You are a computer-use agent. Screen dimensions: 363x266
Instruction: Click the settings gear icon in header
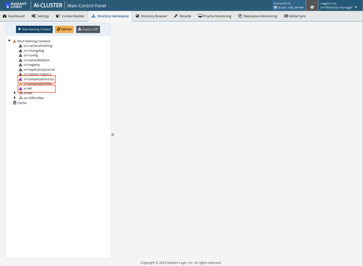pyautogui.click(x=312, y=7)
